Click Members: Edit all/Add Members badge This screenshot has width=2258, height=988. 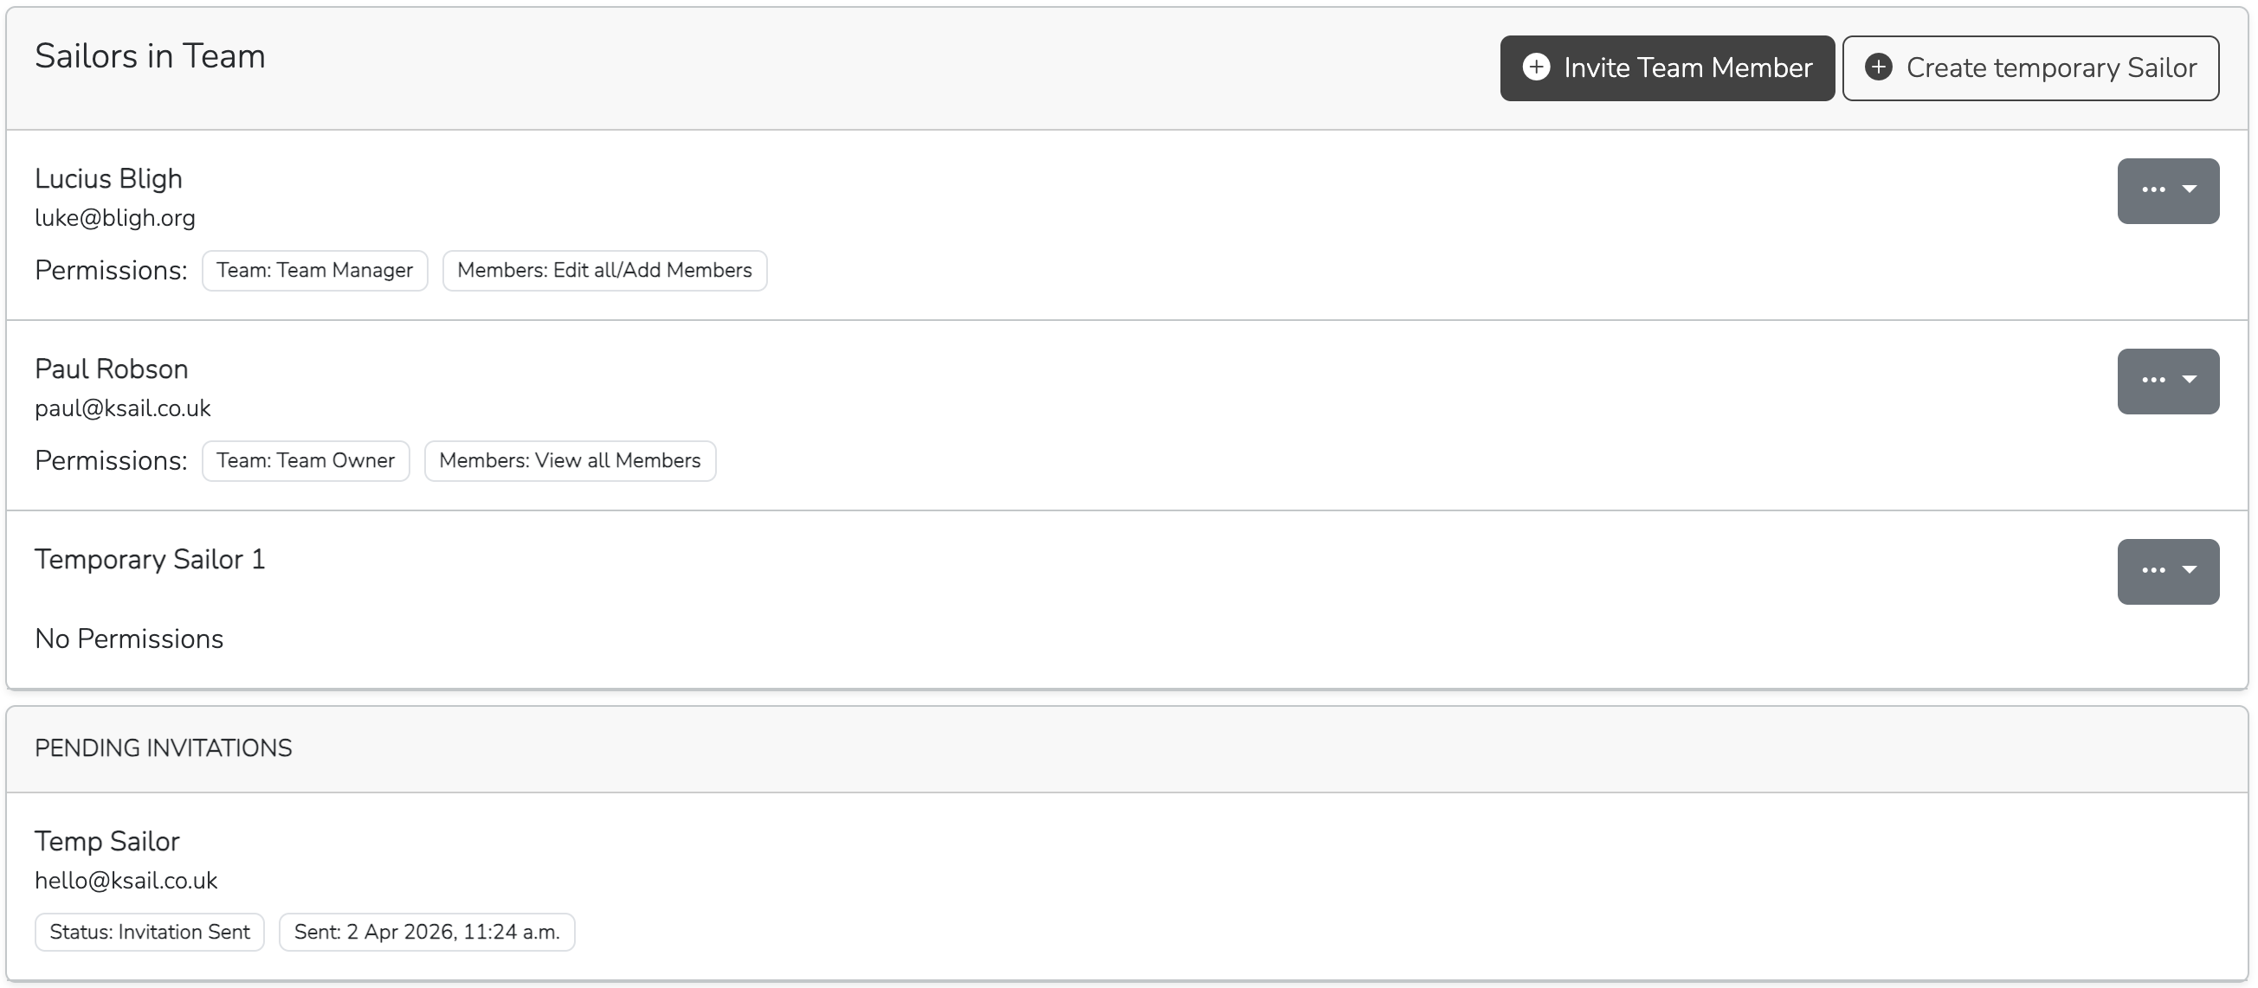coord(604,271)
